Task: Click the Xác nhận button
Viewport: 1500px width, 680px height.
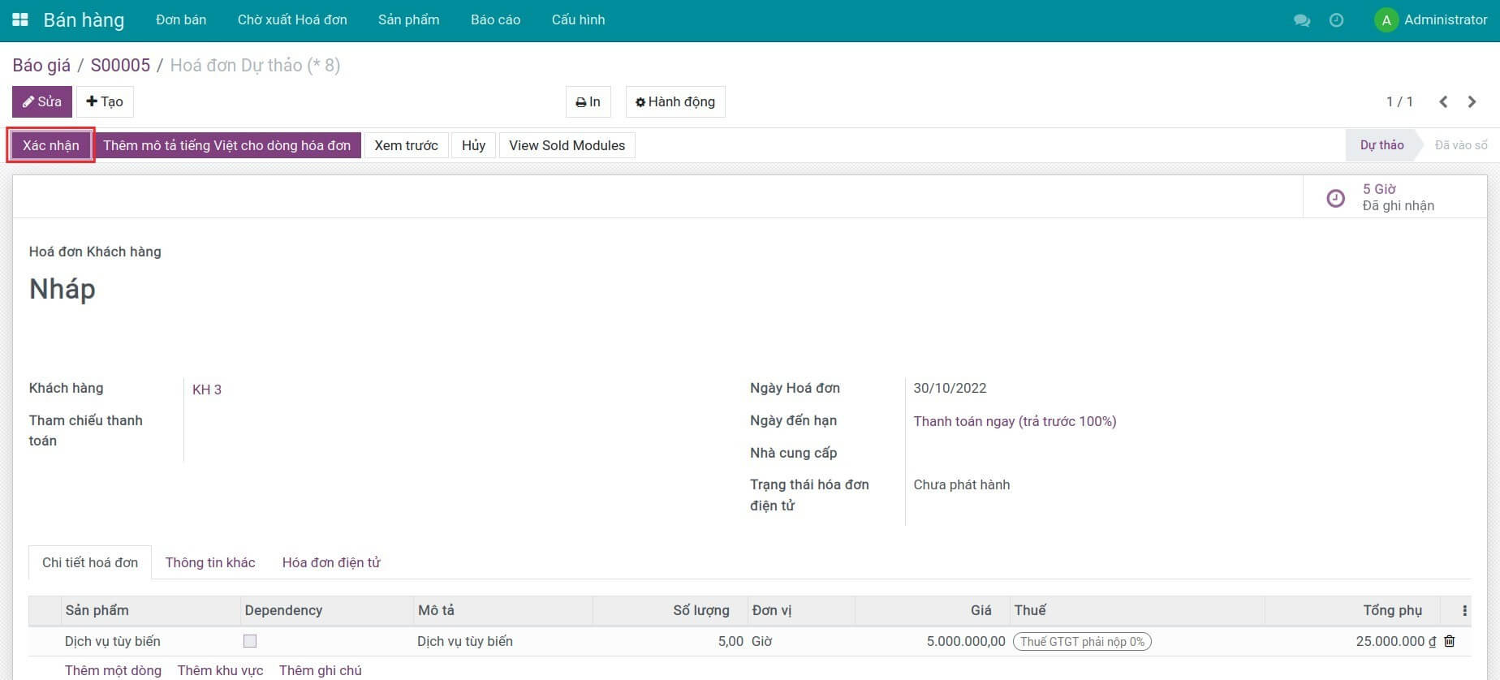Action: (x=51, y=145)
